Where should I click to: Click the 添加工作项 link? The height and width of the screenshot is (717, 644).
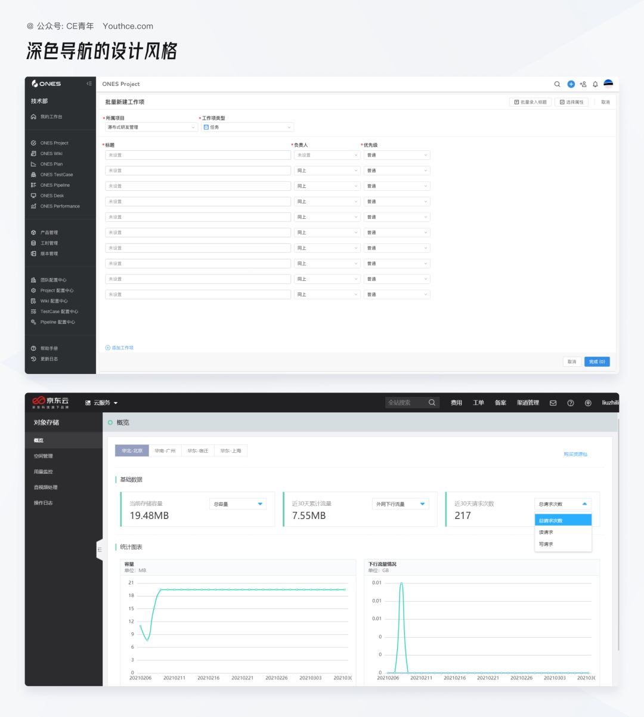[x=120, y=348]
